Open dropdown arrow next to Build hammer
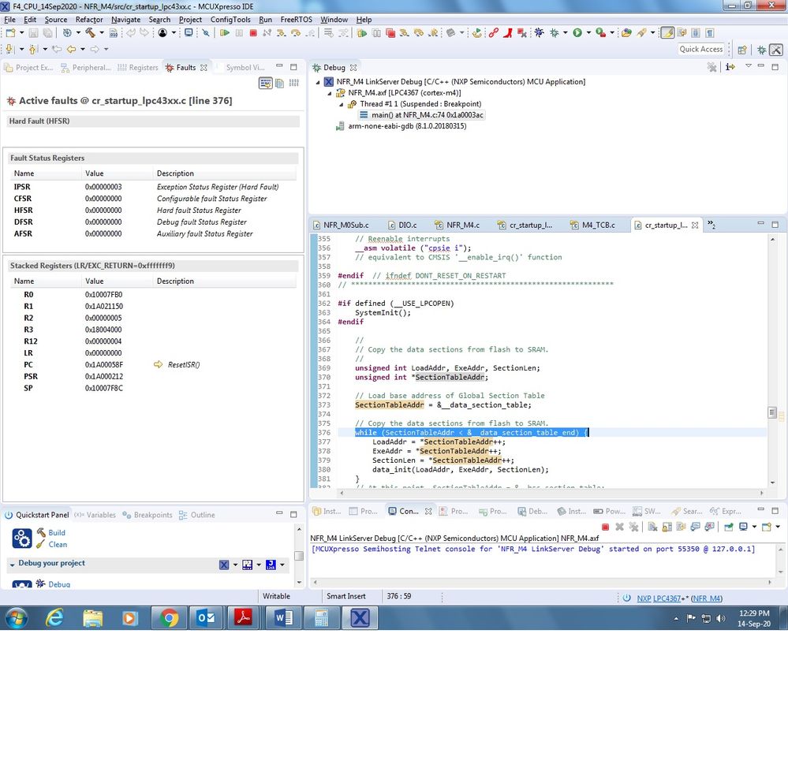This screenshot has width=788, height=779. 102,33
